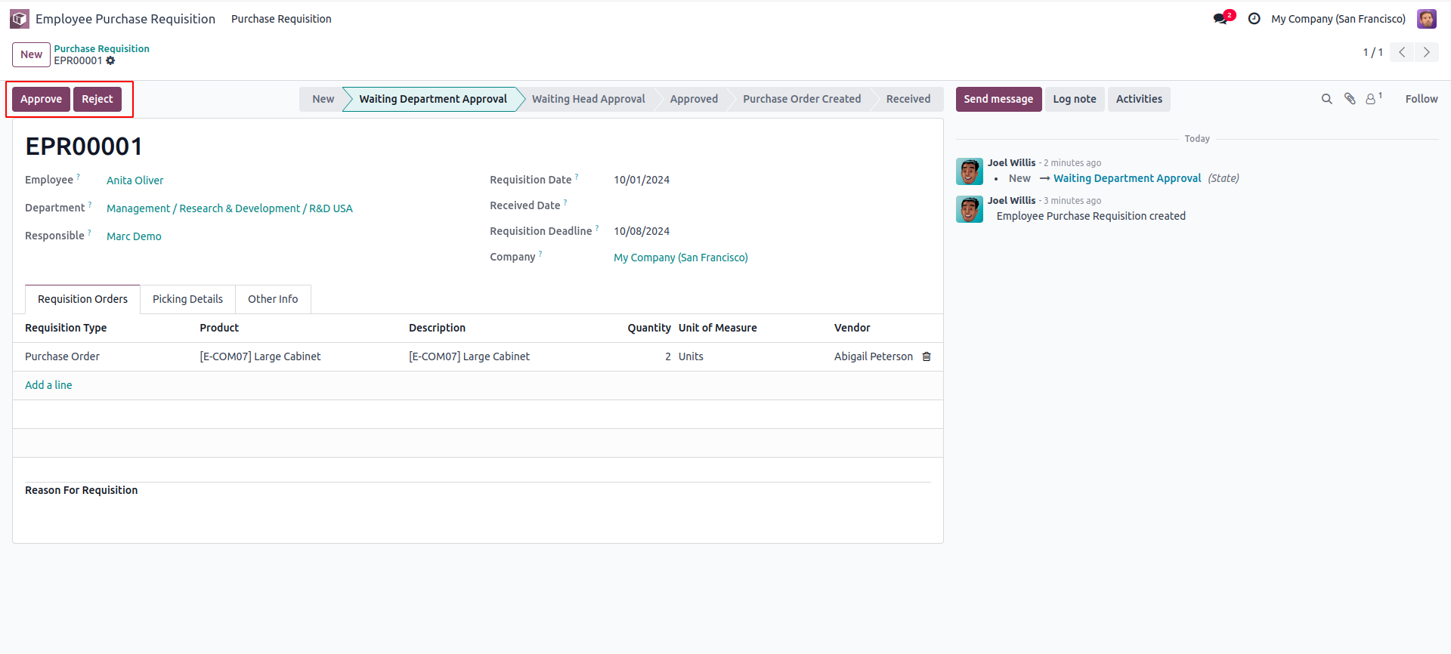Viewport: 1451px width, 654px height.
Task: Click the Requisition Deadline help mark
Action: pyautogui.click(x=597, y=228)
